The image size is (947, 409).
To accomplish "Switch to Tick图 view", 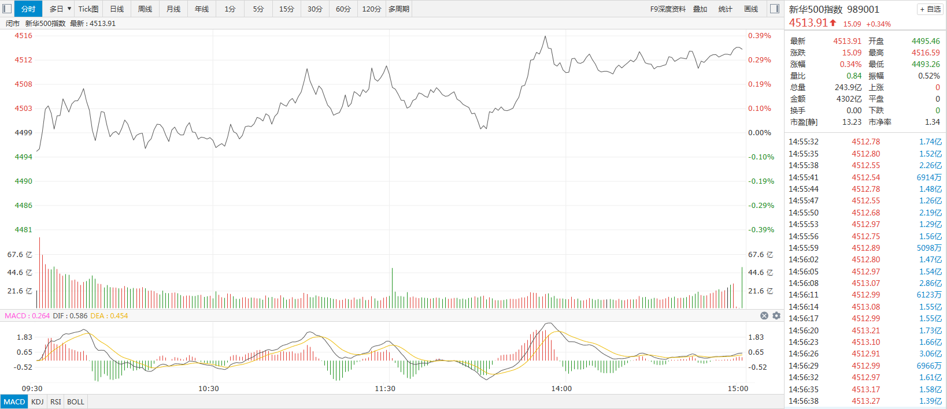I will [88, 9].
